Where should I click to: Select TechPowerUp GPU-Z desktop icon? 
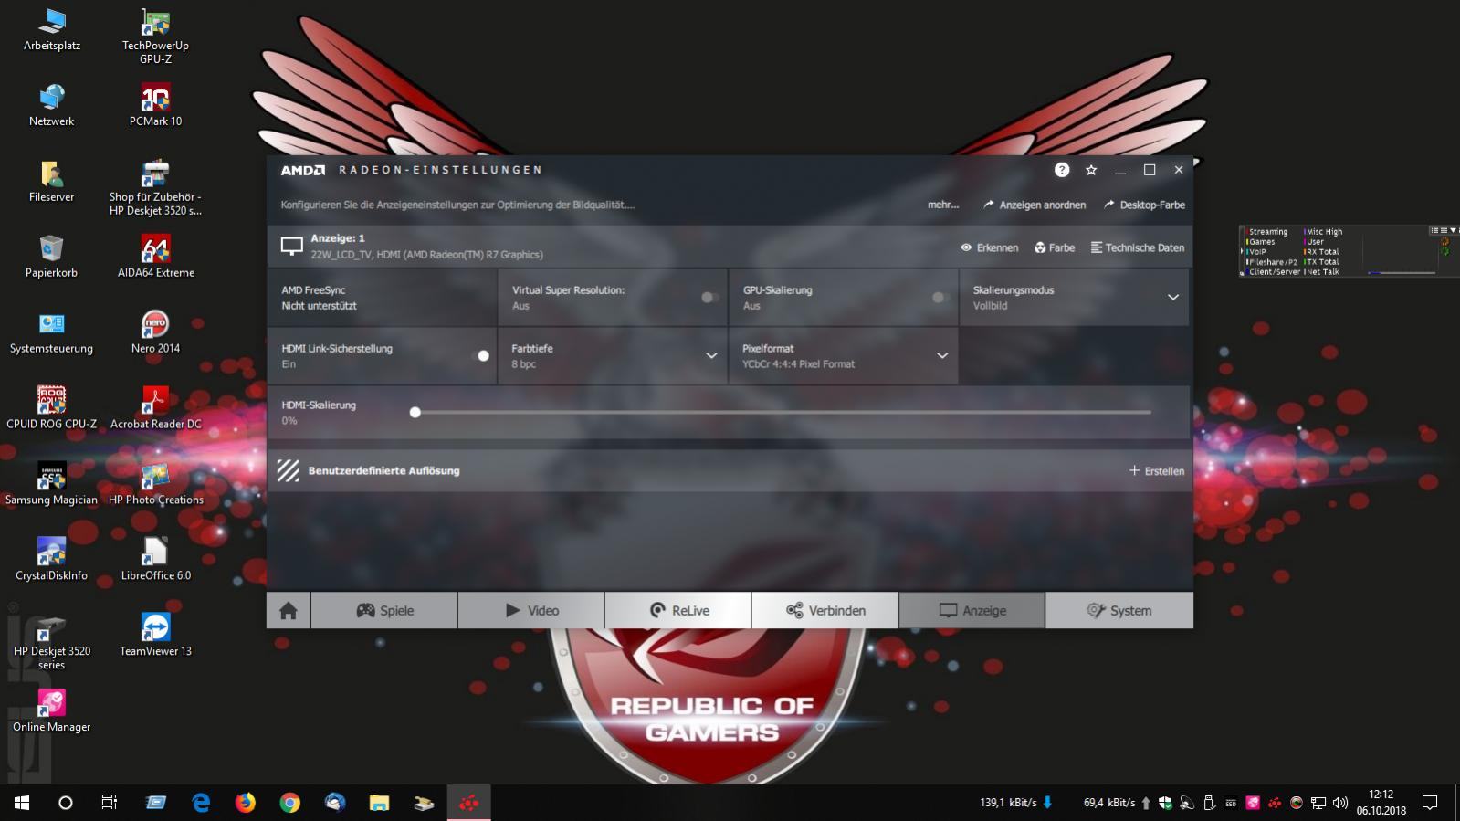click(155, 36)
